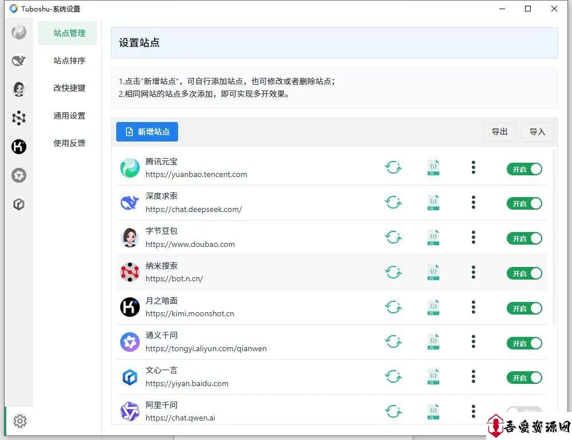Click the 新增站点 button

point(147,131)
